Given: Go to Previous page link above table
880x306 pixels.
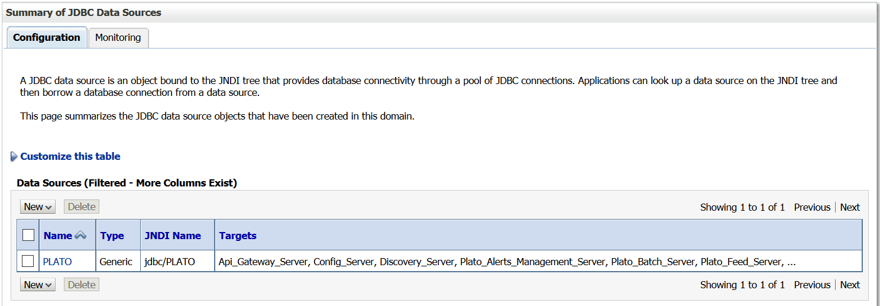Looking at the screenshot, I should pos(812,207).
